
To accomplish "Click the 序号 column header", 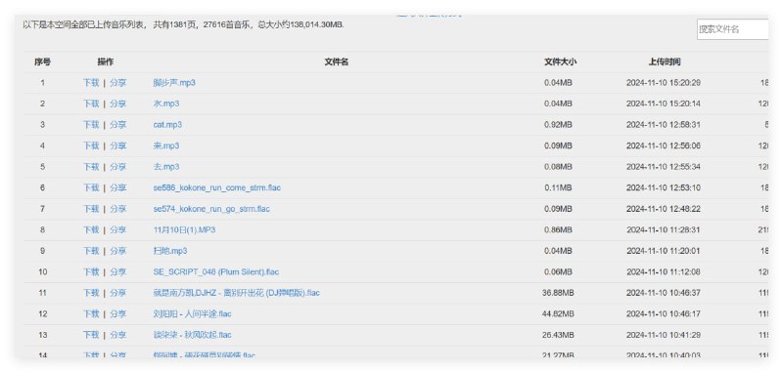I will [42, 62].
